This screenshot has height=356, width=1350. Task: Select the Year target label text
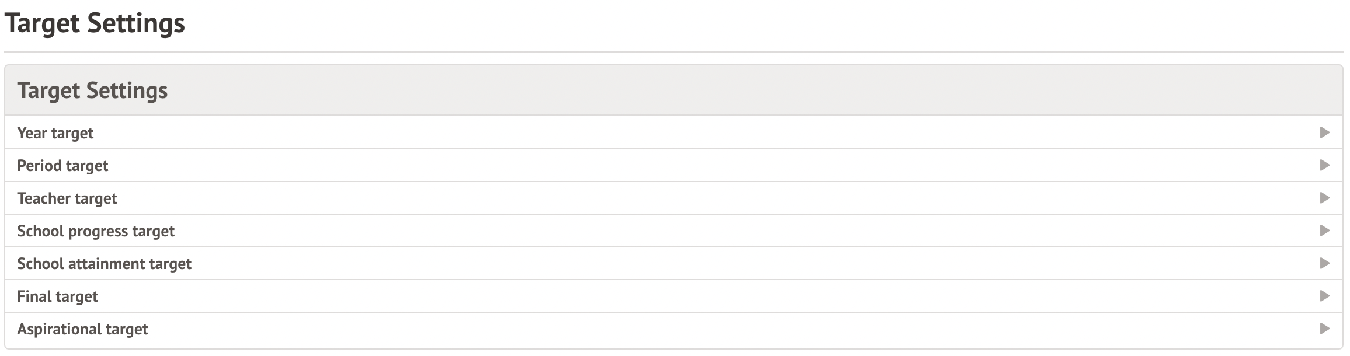point(55,133)
